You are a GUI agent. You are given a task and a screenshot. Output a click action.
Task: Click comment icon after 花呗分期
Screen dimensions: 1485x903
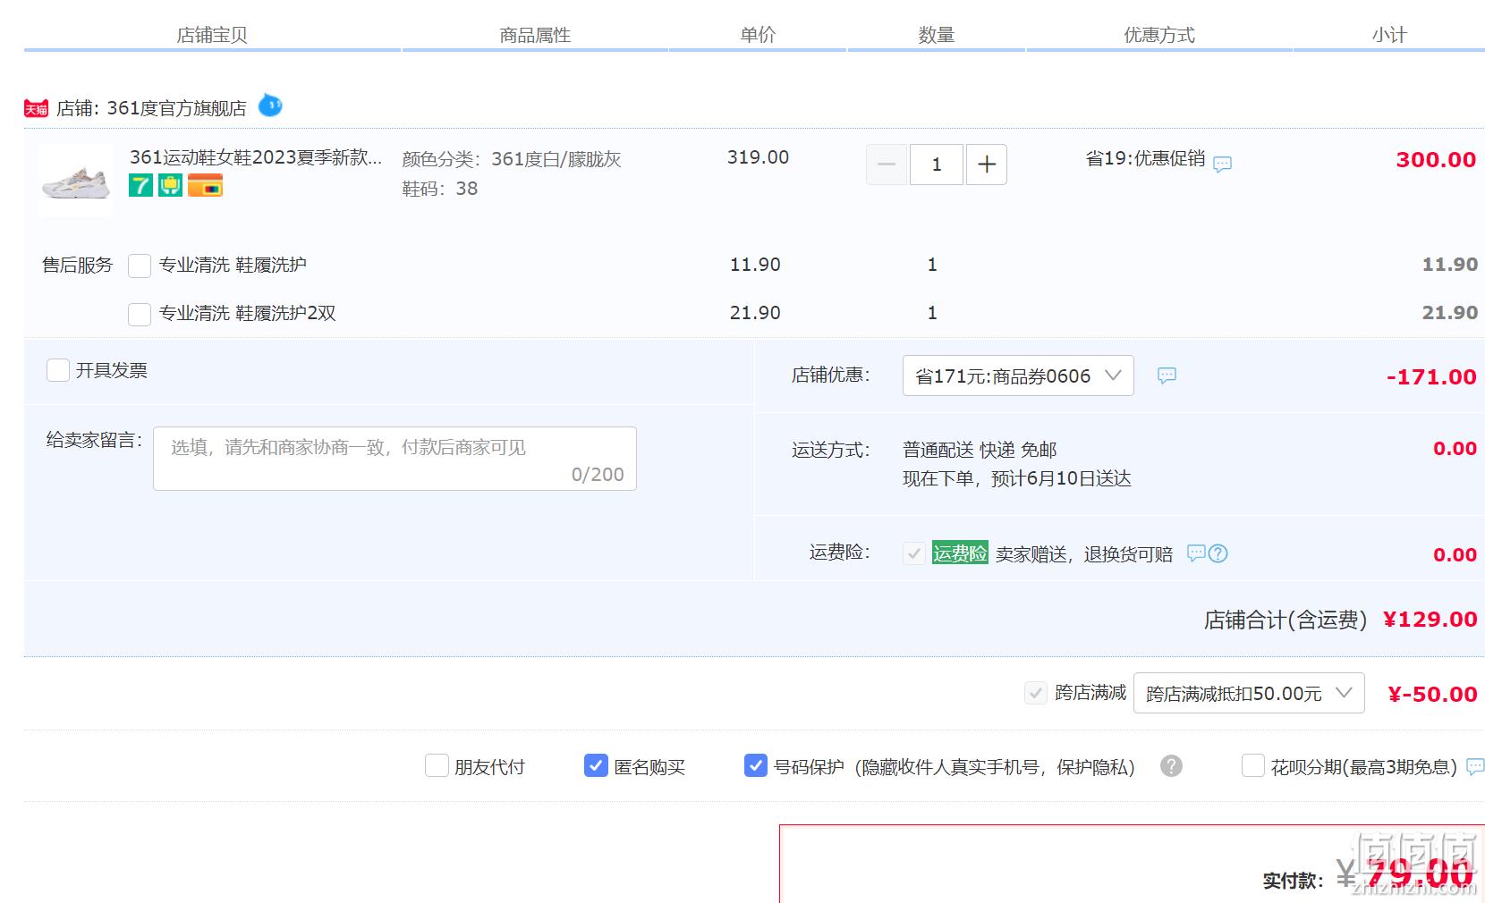[1475, 766]
